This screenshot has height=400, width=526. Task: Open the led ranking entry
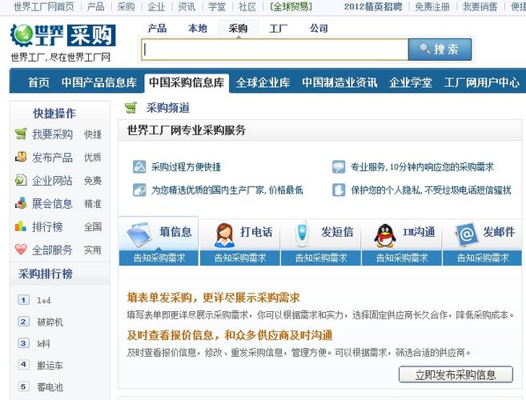click(44, 301)
